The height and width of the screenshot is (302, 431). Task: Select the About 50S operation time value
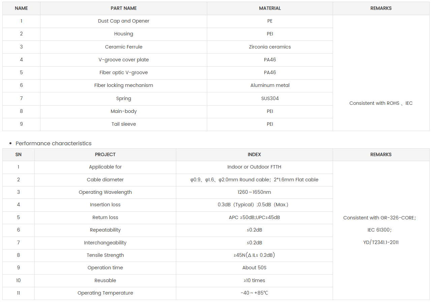tap(254, 268)
